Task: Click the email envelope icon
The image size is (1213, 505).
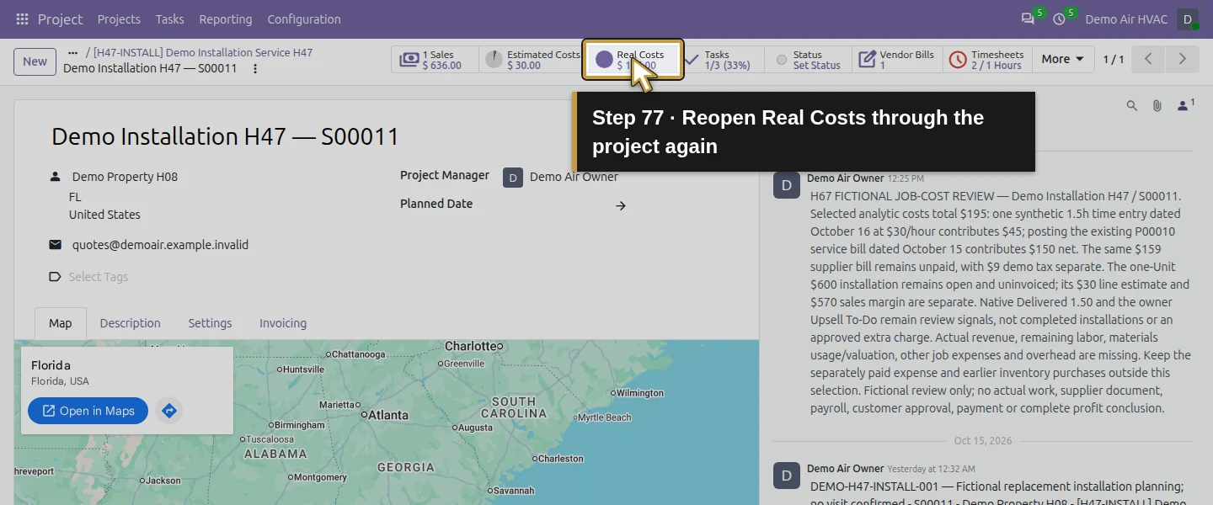Action: coord(56,245)
